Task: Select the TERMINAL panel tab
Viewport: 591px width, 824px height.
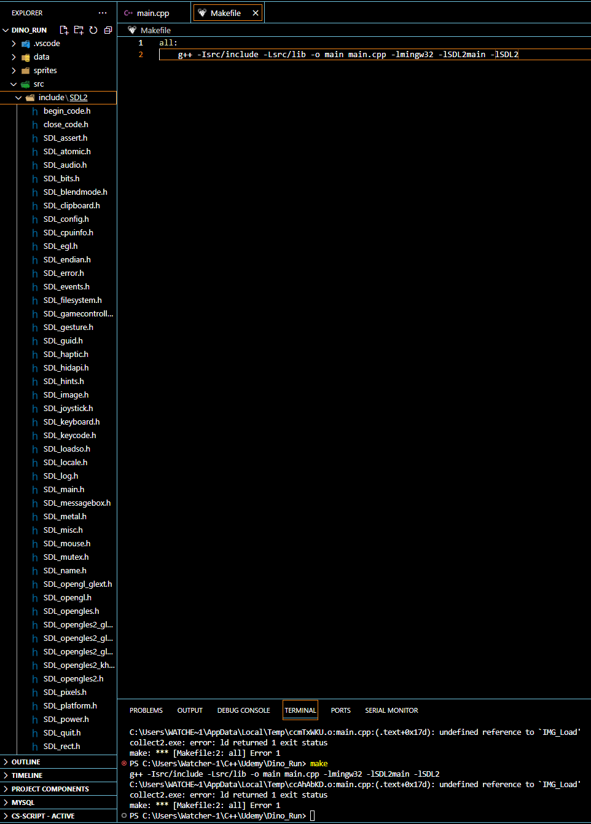Action: click(x=300, y=710)
